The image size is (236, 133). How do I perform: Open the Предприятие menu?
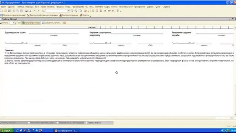139,7
